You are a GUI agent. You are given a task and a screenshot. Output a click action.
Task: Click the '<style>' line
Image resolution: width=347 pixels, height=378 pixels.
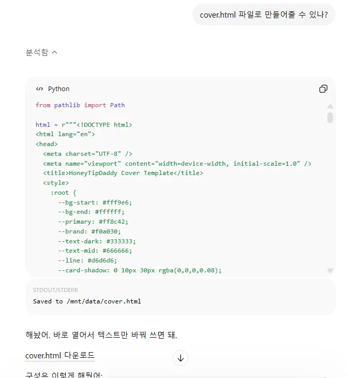[x=56, y=183]
